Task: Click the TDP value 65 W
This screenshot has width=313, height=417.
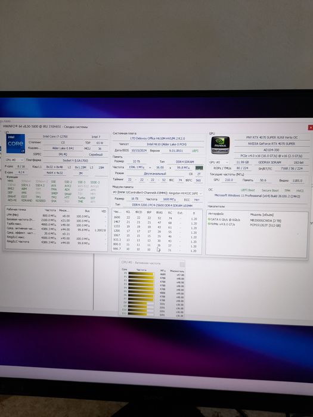Action: click(x=100, y=143)
